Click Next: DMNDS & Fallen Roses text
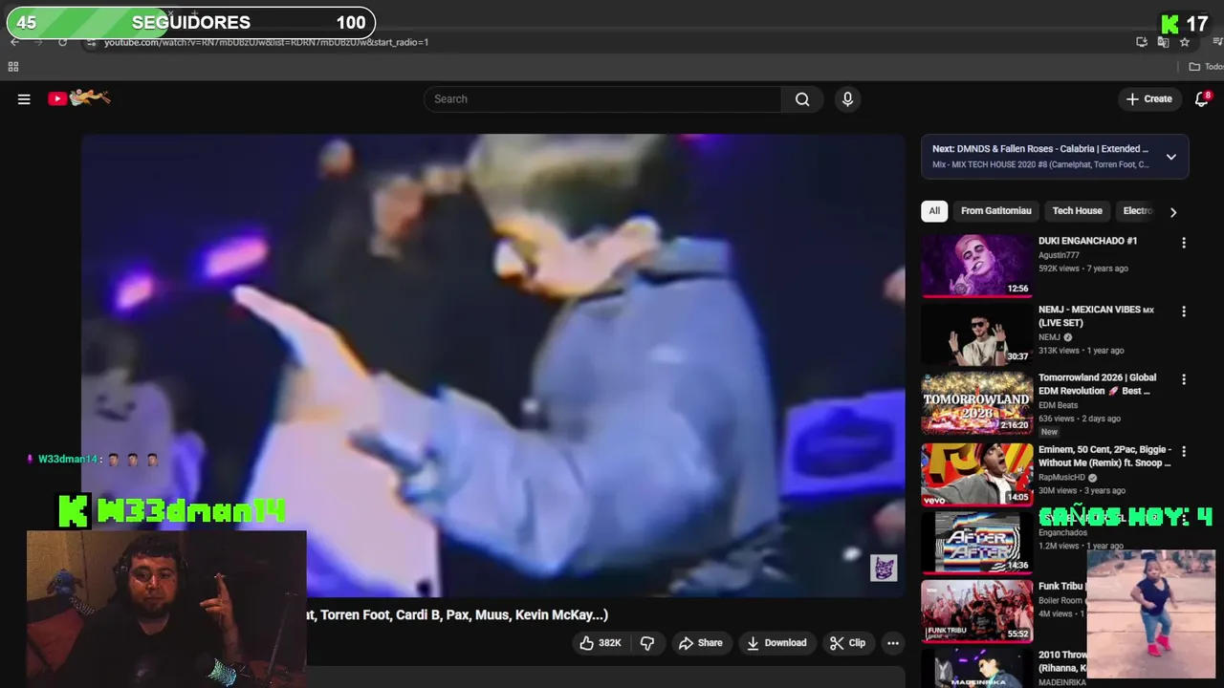This screenshot has width=1224, height=688. [x=1040, y=149]
